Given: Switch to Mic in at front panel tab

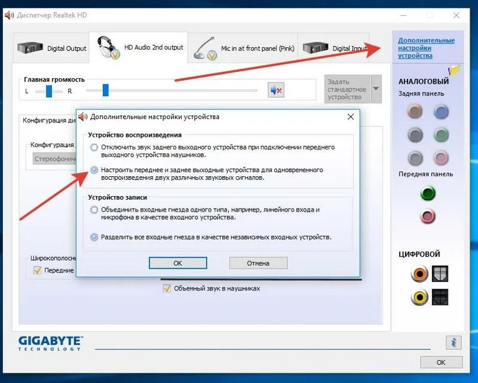Looking at the screenshot, I should tap(243, 48).
